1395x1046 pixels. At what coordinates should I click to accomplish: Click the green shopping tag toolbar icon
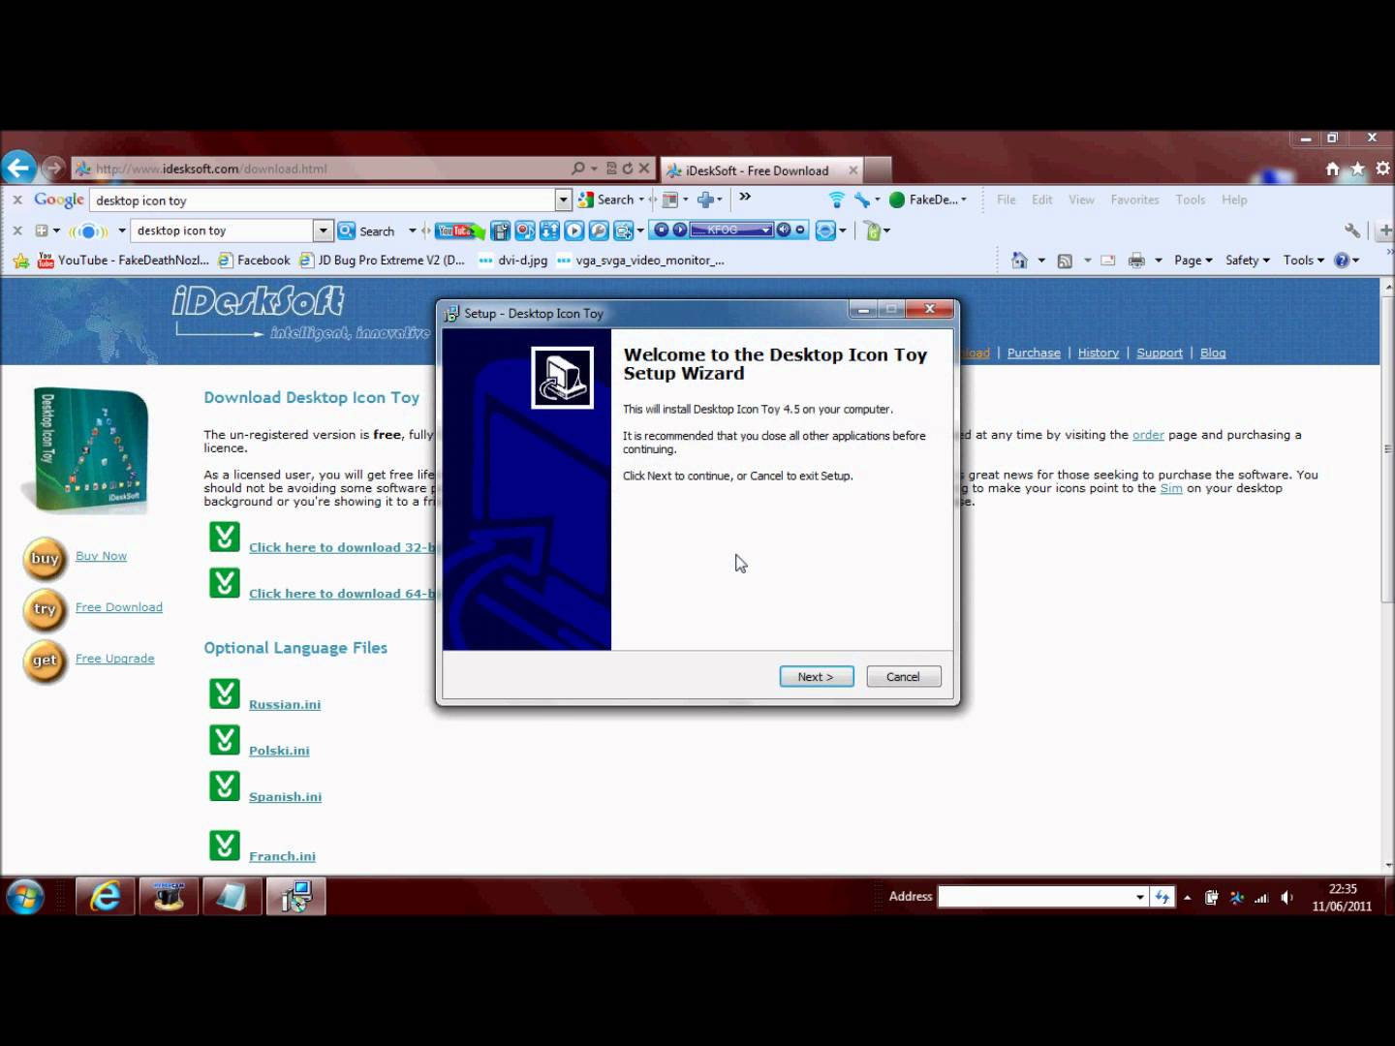click(x=873, y=231)
